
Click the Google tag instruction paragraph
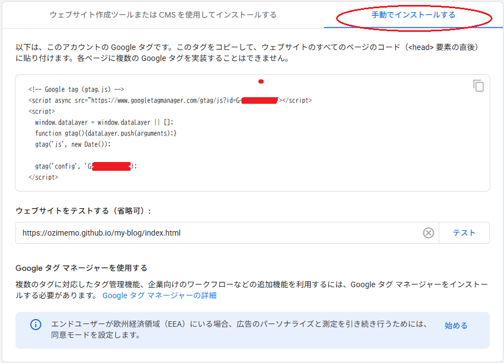click(x=247, y=52)
